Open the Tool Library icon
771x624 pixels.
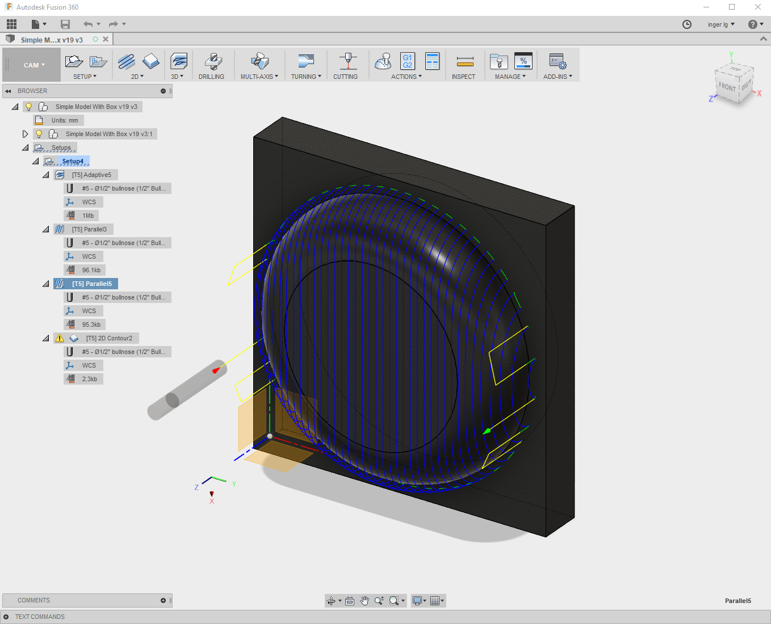click(x=499, y=61)
